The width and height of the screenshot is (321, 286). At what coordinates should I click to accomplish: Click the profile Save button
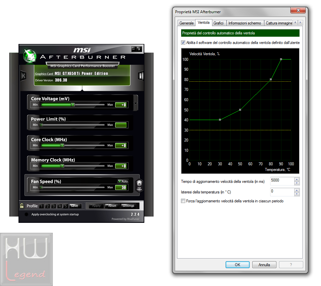[75, 206]
